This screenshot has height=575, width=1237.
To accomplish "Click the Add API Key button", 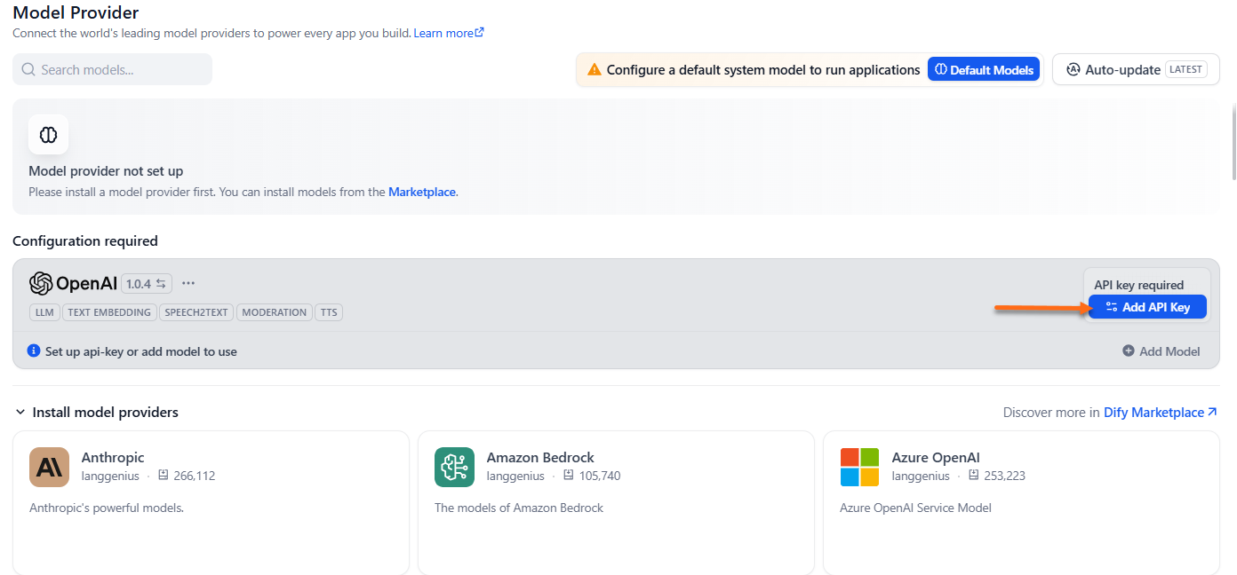I will point(1147,307).
